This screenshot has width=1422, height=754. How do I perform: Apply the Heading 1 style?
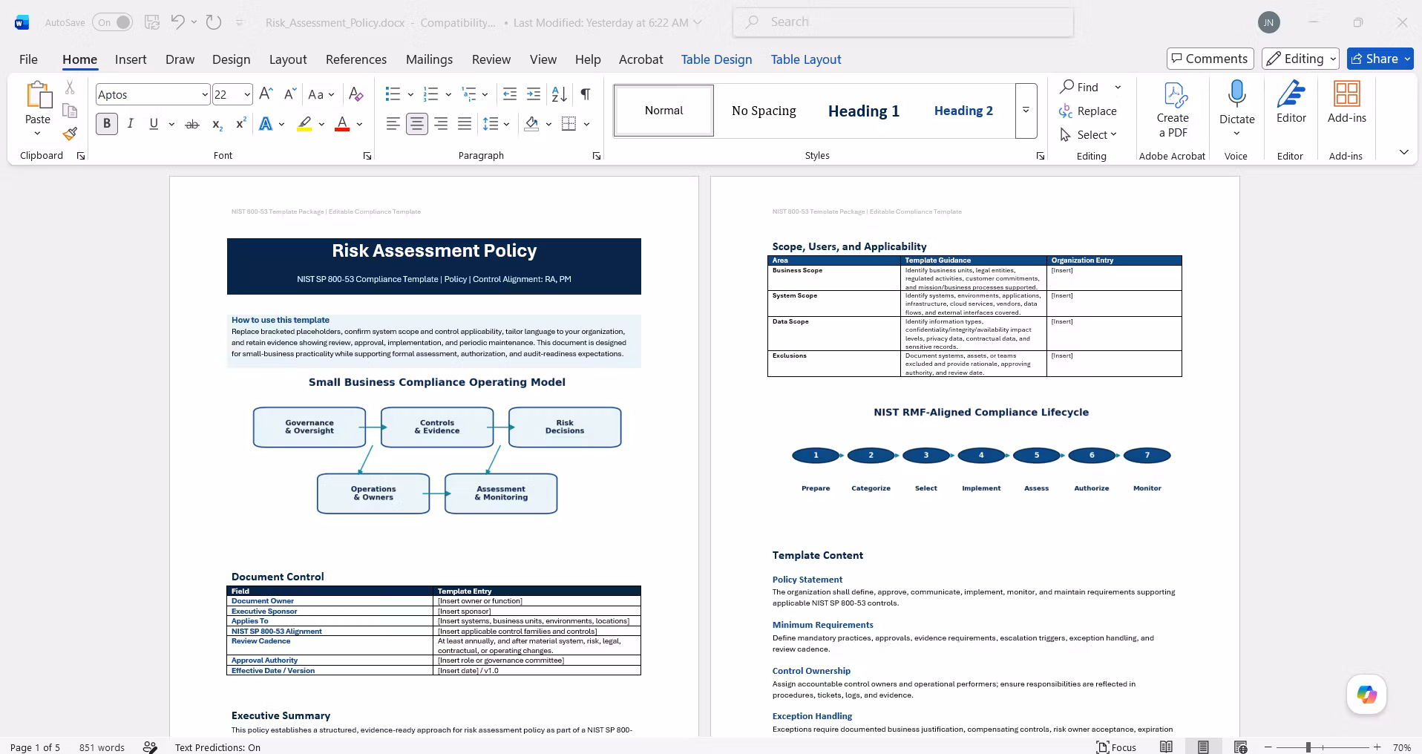[x=864, y=111]
